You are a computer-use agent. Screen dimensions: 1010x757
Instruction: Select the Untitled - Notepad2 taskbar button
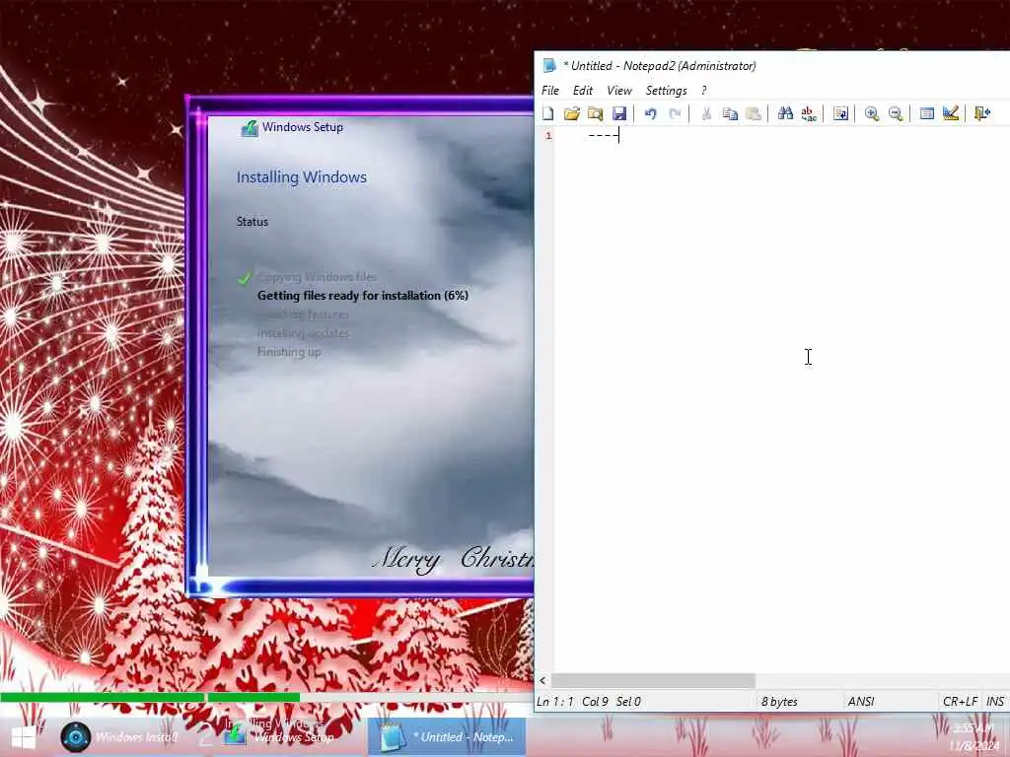coord(447,737)
